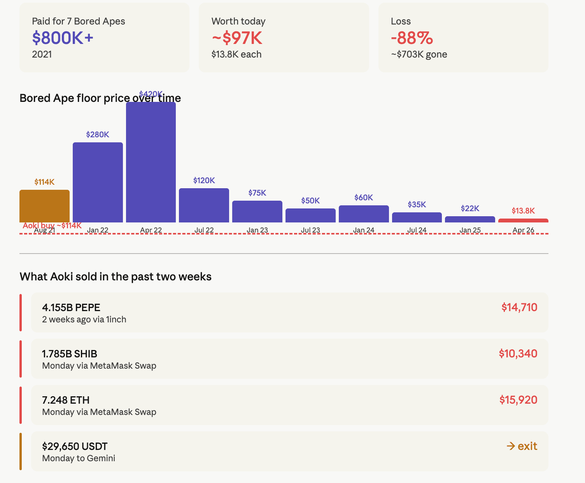The height and width of the screenshot is (483, 585).
Task: Click the $14,710 amount on PEPE row
Action: pyautogui.click(x=519, y=307)
